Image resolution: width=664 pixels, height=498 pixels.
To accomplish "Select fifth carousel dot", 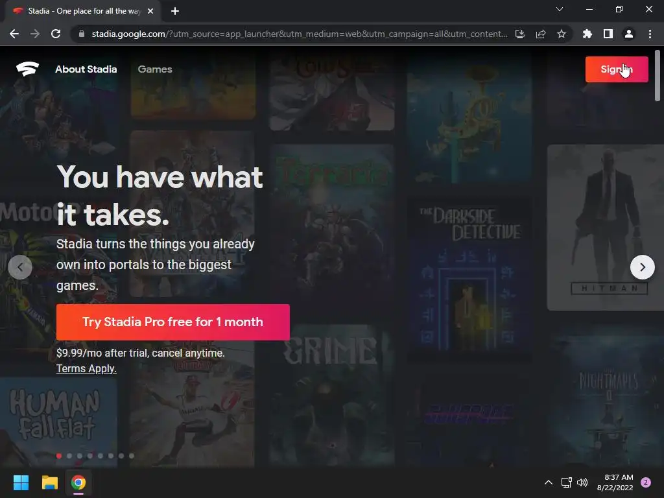I will pyautogui.click(x=101, y=456).
